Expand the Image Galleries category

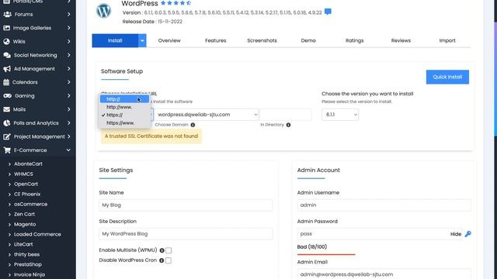(69, 28)
